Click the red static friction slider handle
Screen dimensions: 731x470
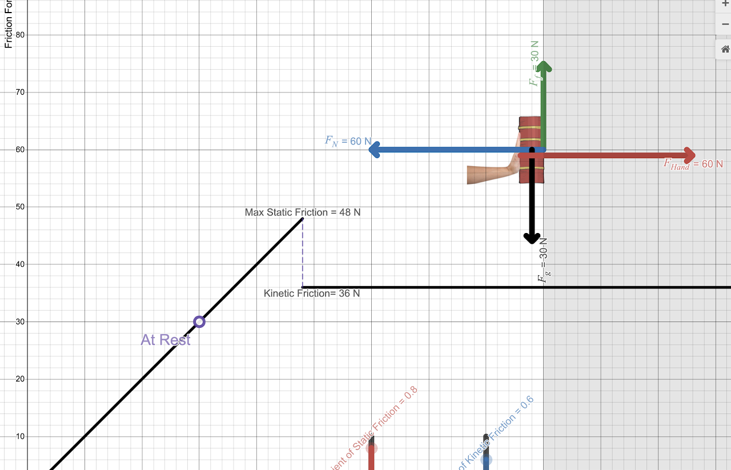pyautogui.click(x=371, y=449)
